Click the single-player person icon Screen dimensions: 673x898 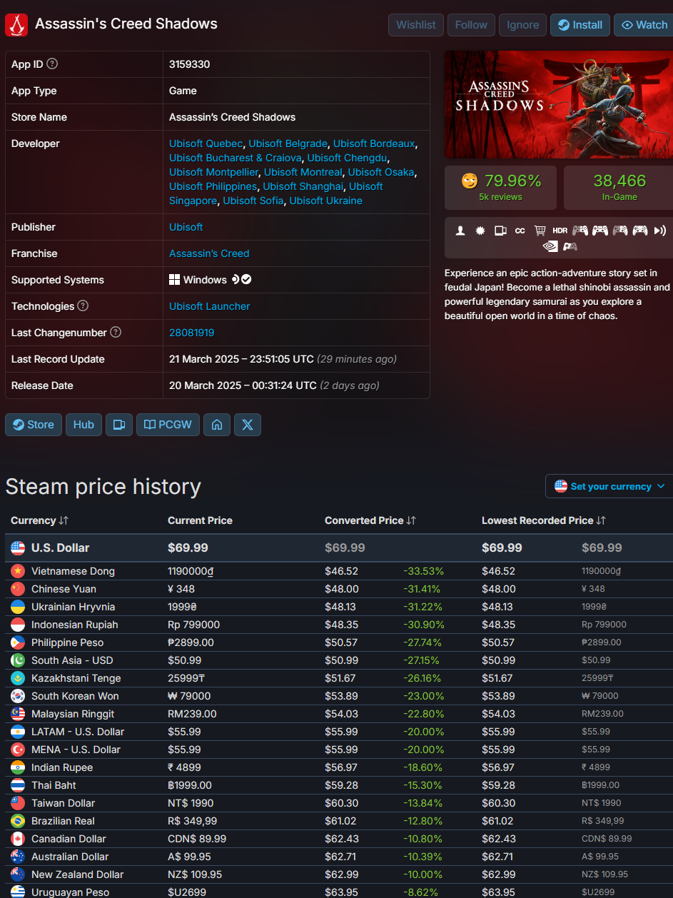click(460, 231)
